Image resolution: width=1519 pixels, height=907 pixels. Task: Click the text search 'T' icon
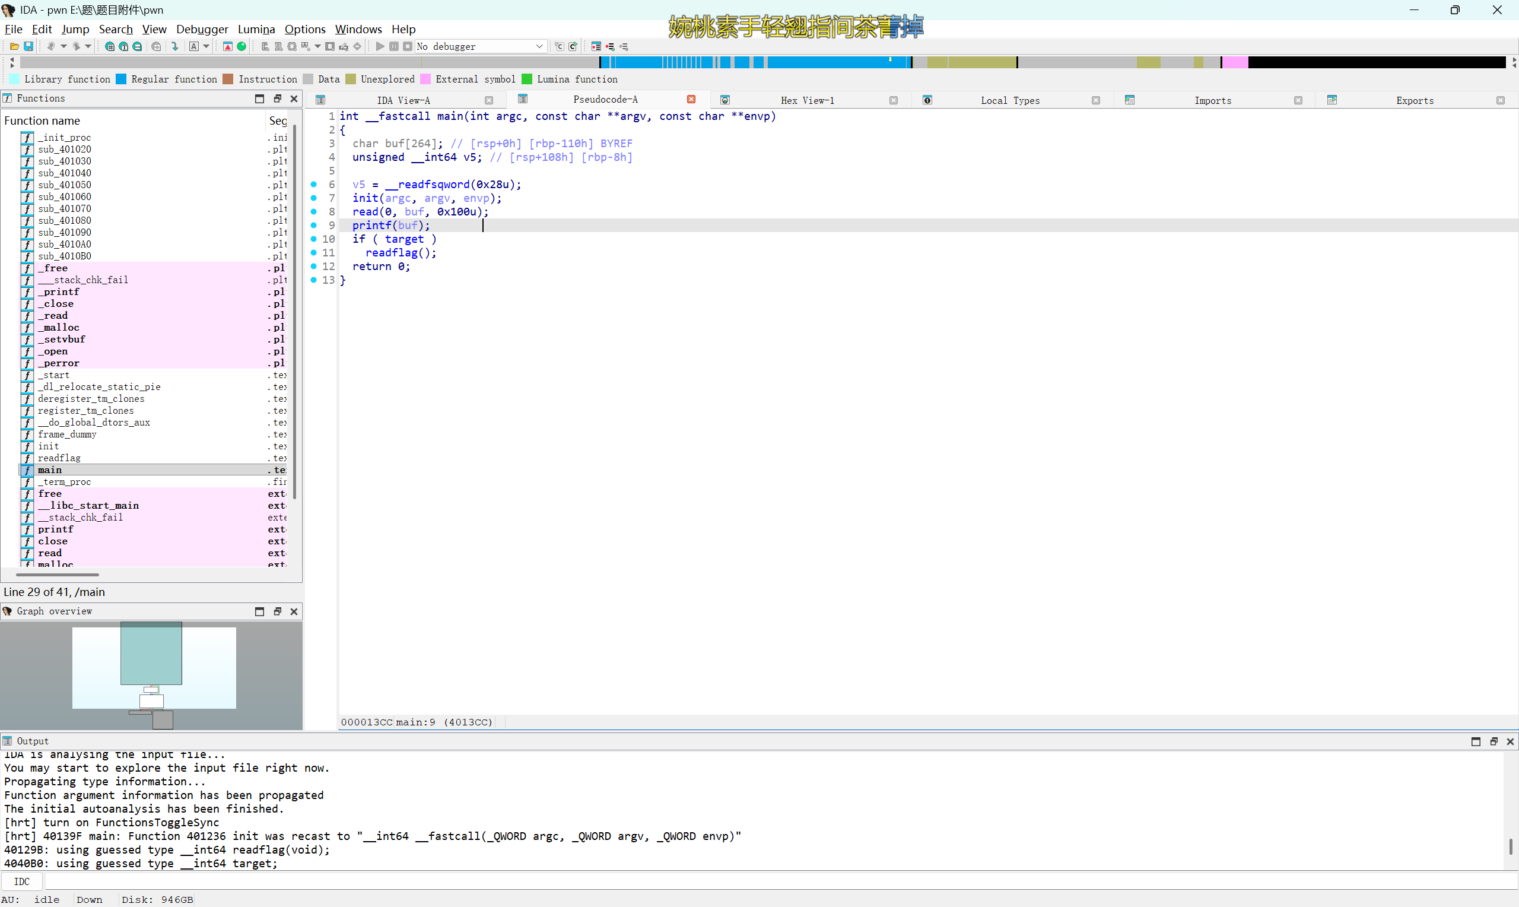(123, 46)
